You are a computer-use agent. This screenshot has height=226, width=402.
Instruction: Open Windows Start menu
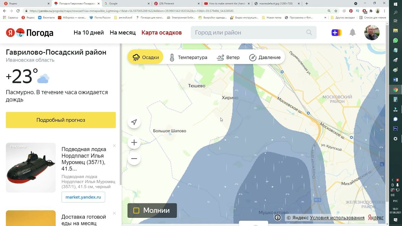[x=395, y=4]
